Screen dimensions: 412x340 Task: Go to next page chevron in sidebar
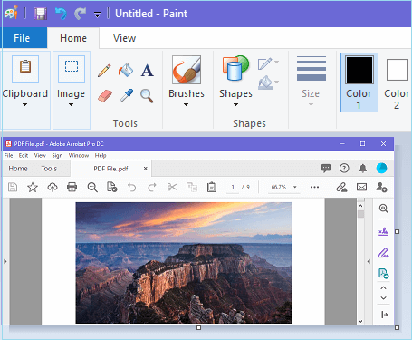pyautogui.click(x=383, y=298)
